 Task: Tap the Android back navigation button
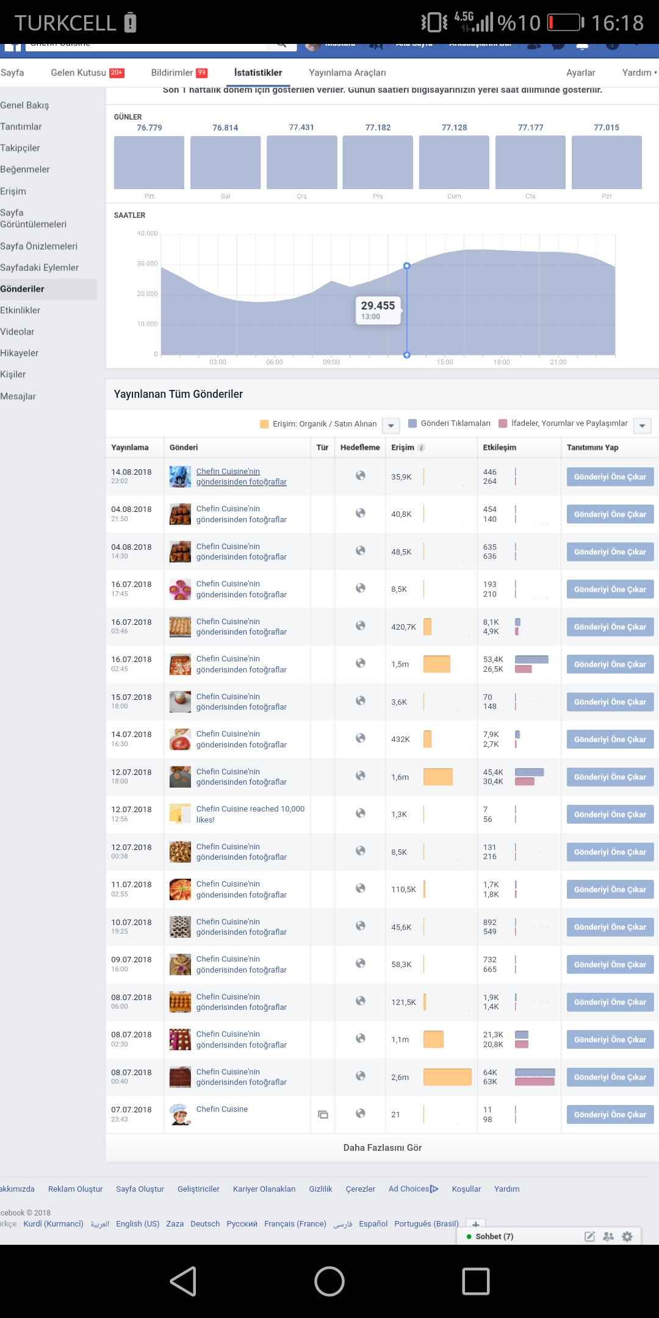183,1281
